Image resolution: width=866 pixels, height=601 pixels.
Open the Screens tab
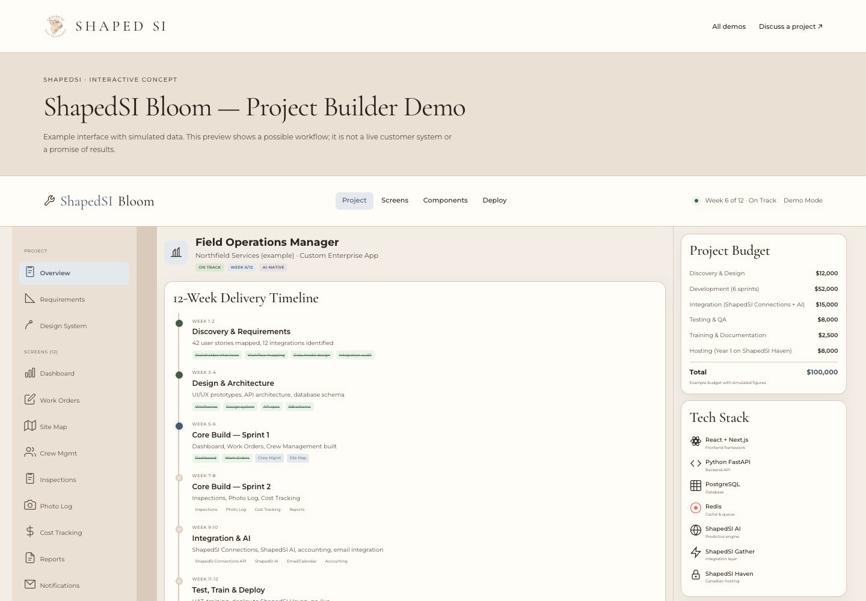(395, 201)
